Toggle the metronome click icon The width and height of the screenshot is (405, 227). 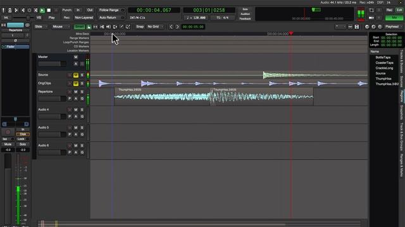click(10, 10)
